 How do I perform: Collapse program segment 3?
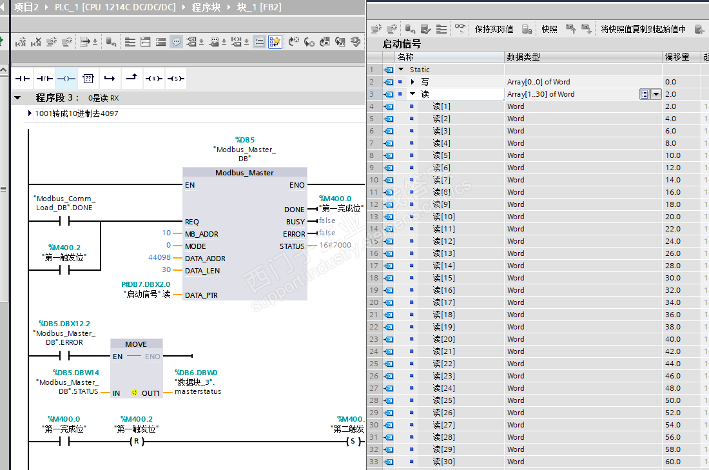[18, 98]
